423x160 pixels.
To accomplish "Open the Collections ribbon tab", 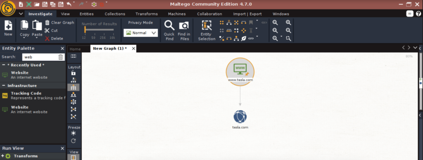I will point(115,14).
